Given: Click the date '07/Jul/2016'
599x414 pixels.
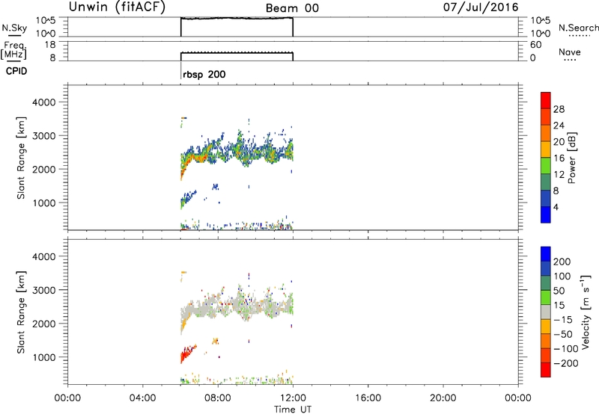Looking at the screenshot, I should pos(481,7).
